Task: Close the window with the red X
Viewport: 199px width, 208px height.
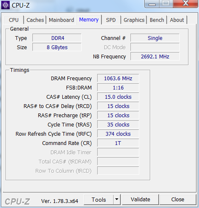Action: click(186, 4)
